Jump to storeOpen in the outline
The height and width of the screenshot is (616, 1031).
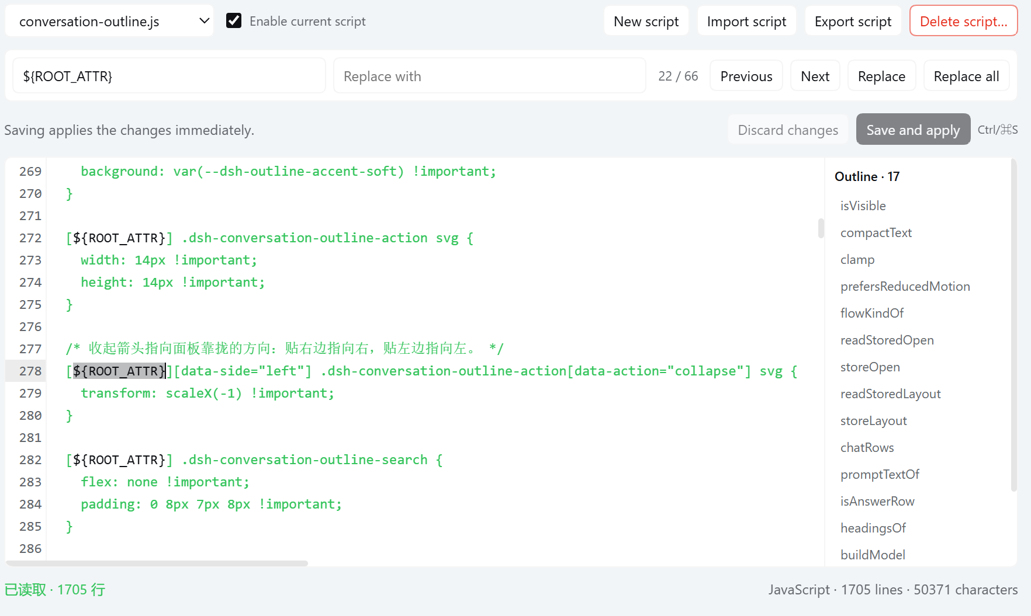(870, 367)
